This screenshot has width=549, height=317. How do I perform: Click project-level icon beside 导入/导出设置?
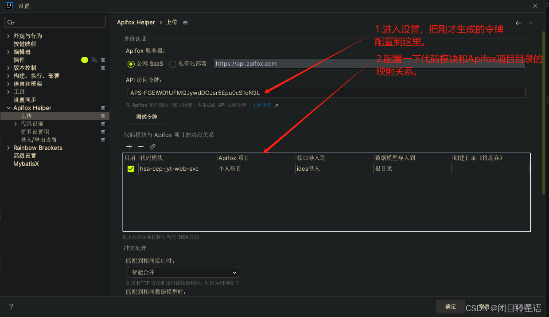coord(103,140)
